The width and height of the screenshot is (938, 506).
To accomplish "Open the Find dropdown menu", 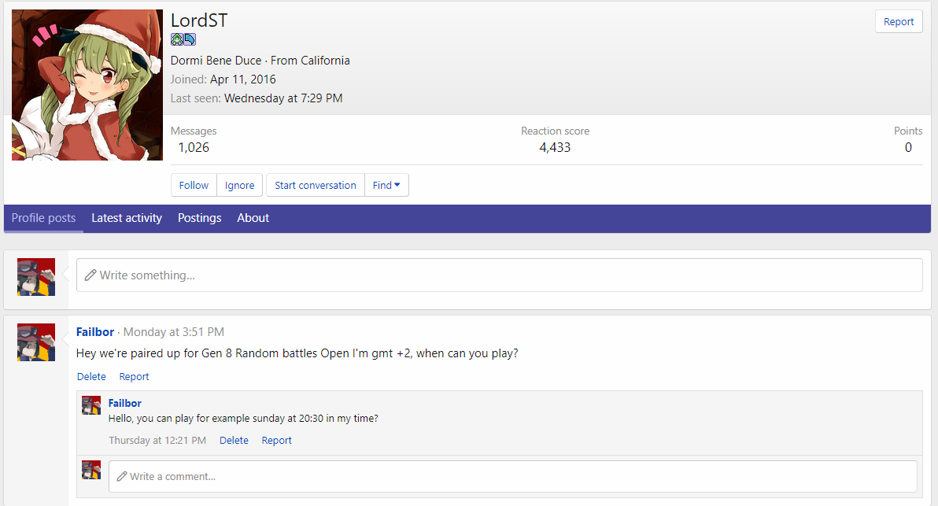I will pos(386,186).
